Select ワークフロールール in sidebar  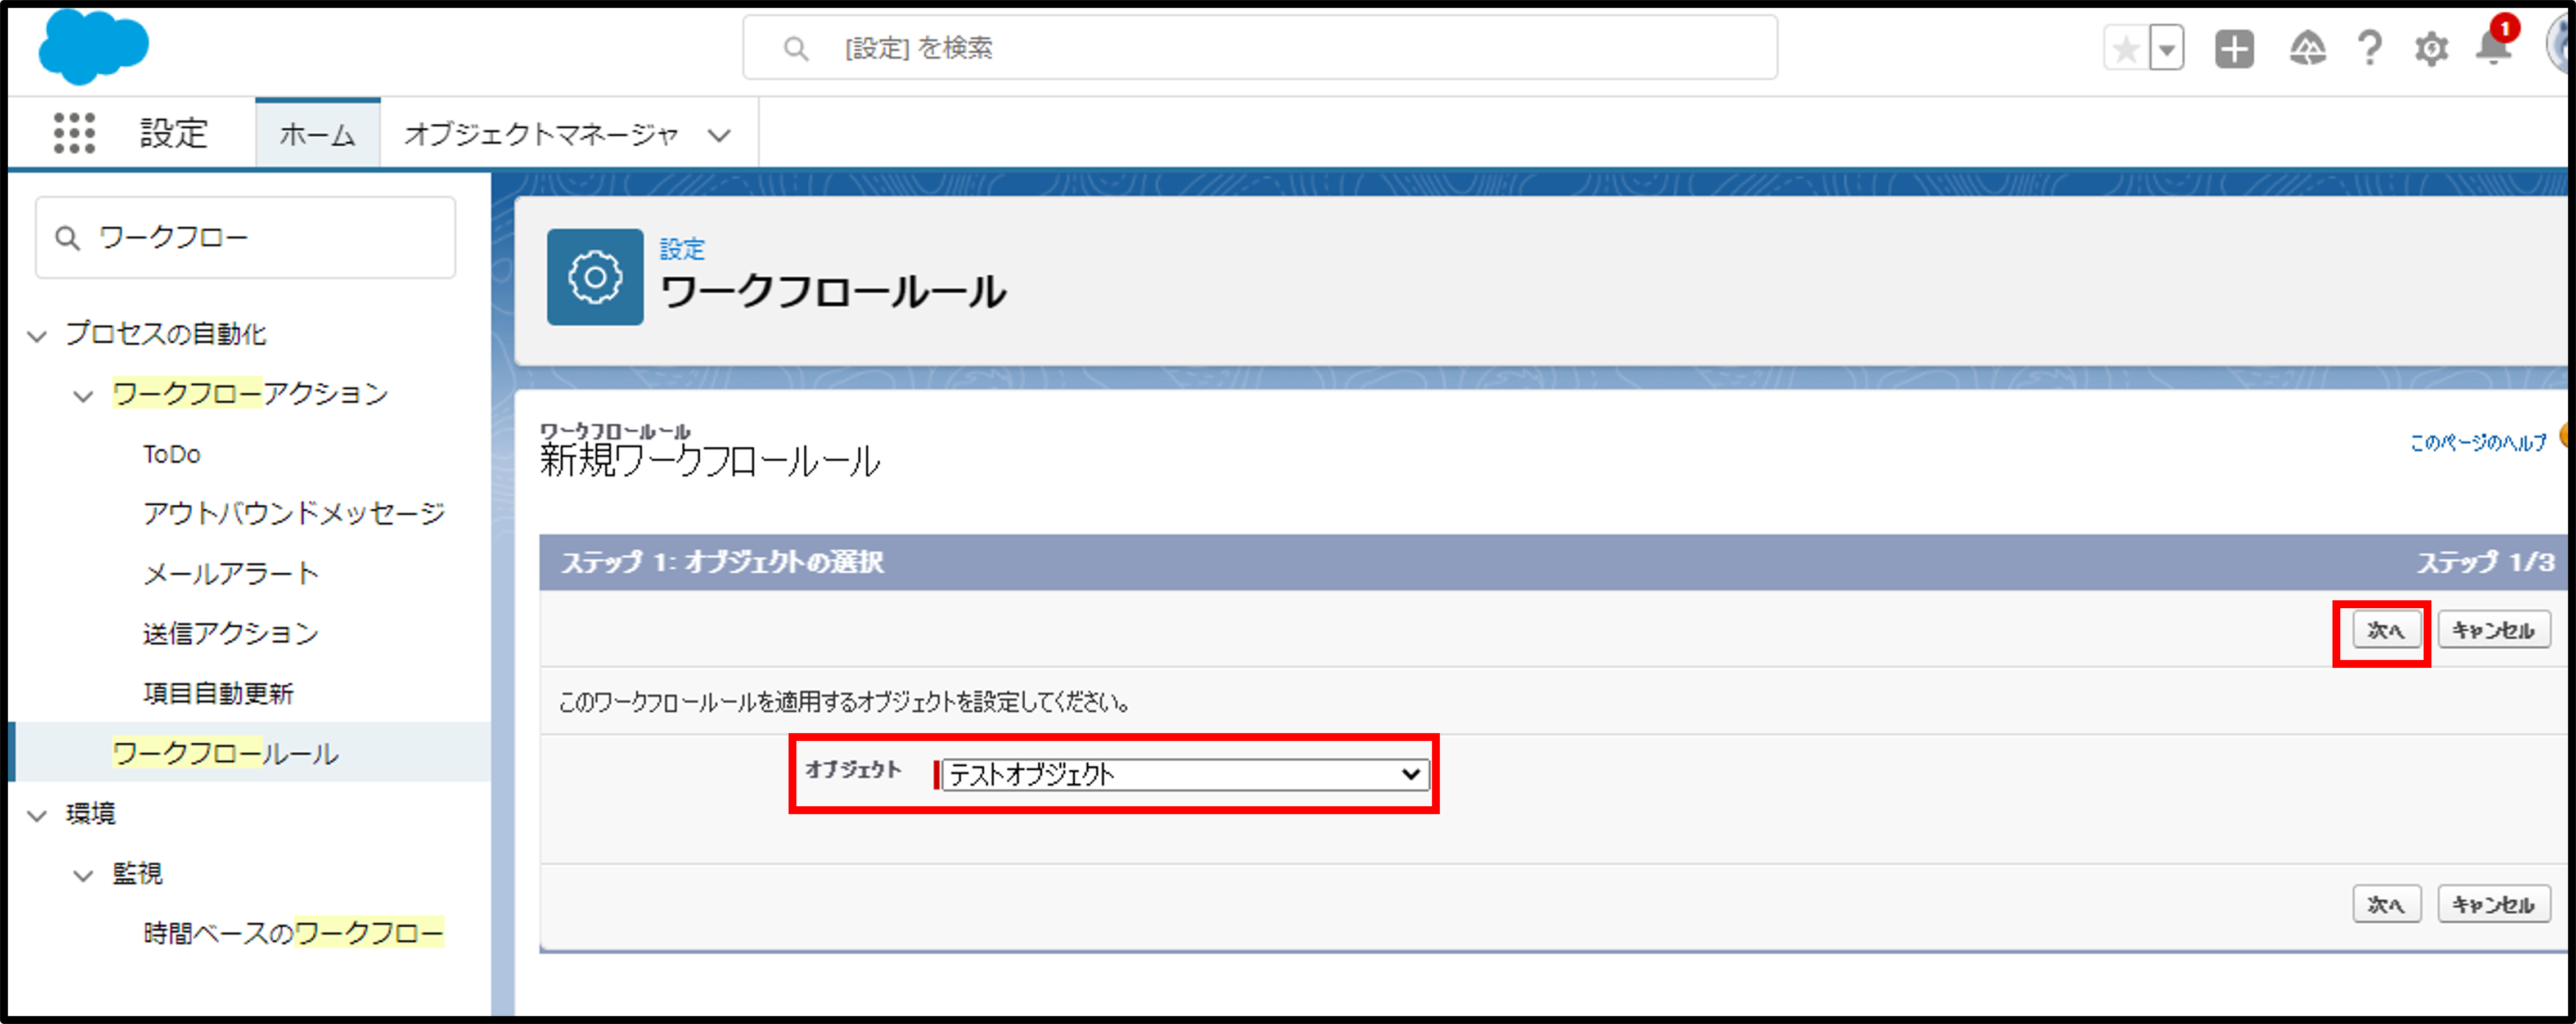(225, 753)
